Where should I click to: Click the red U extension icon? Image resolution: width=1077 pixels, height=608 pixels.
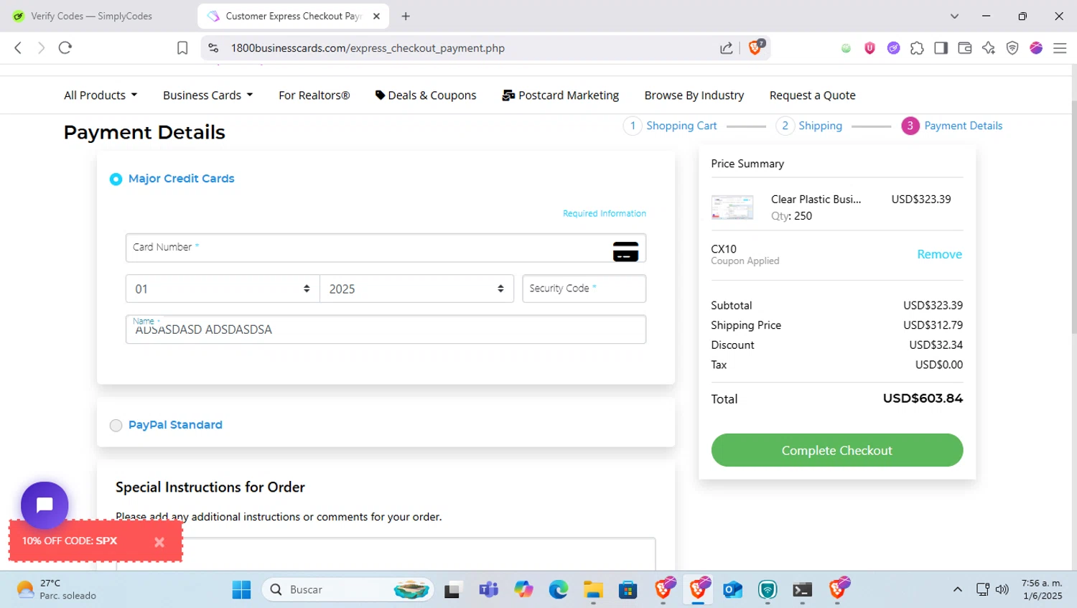(x=869, y=48)
